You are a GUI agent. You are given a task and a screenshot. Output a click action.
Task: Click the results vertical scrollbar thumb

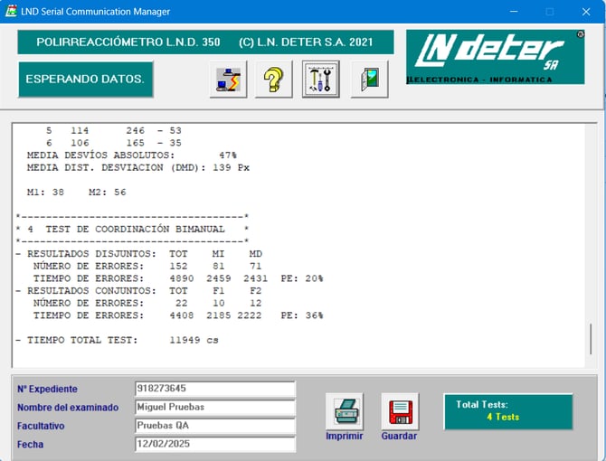(592, 339)
